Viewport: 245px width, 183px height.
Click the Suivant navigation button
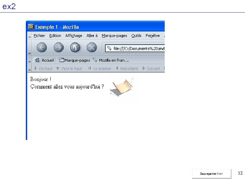(151, 68)
